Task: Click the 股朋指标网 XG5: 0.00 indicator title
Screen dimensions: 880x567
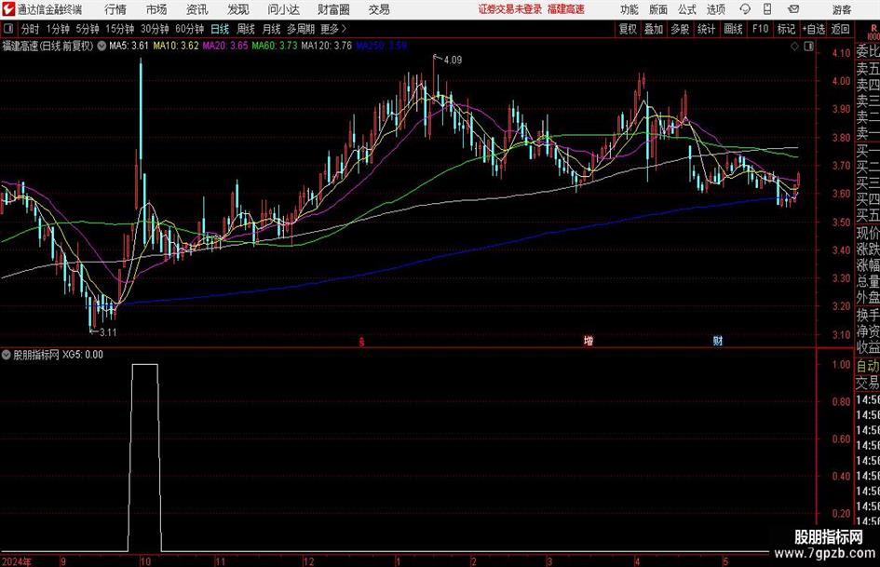Action: [59, 355]
